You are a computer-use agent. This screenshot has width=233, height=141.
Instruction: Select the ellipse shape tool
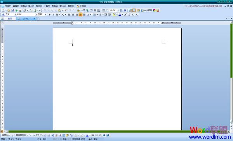(x=41, y=135)
